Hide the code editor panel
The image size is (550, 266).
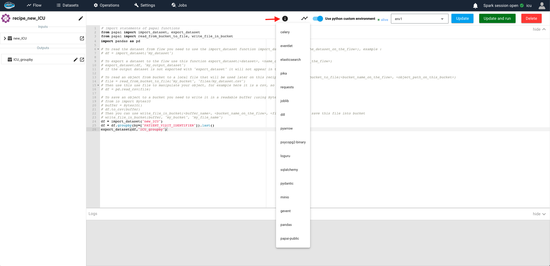pyautogui.click(x=539, y=29)
